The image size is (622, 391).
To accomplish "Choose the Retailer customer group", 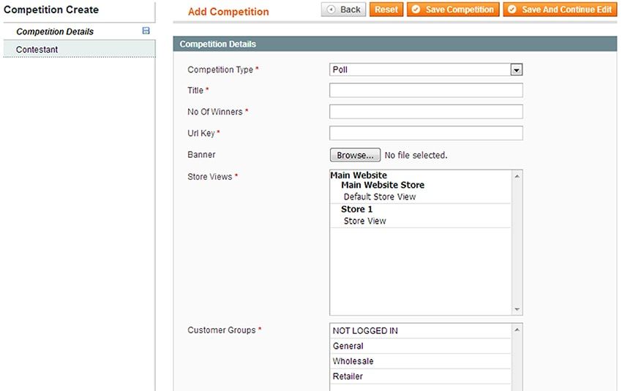I will [x=348, y=377].
